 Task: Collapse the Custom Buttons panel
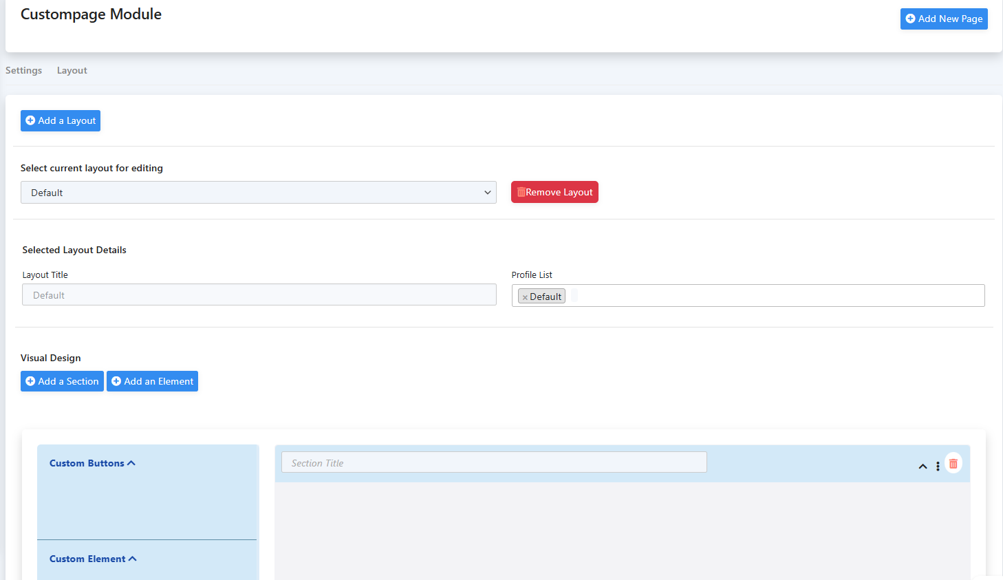click(131, 463)
